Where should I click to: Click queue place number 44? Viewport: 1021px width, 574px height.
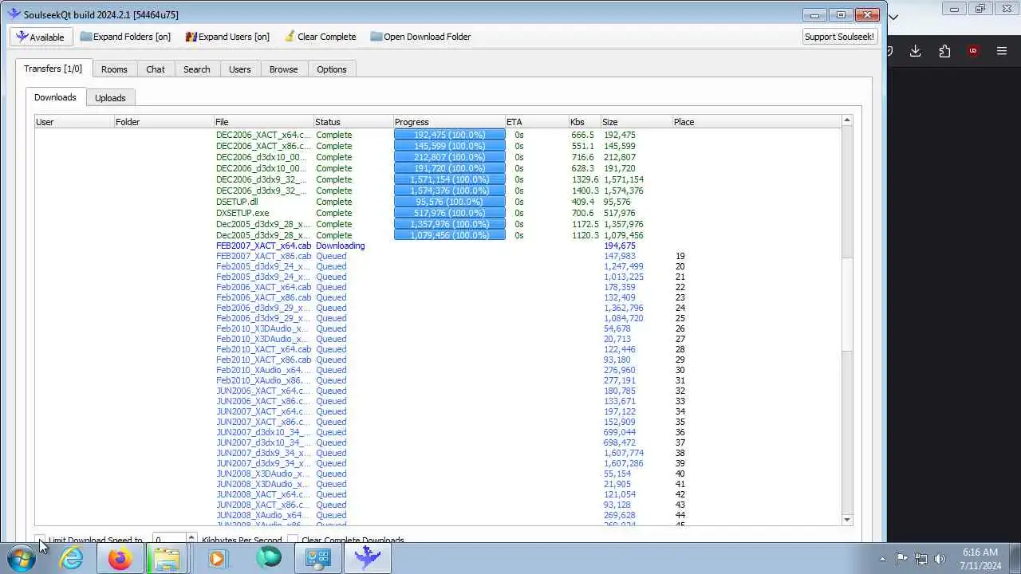(x=680, y=515)
